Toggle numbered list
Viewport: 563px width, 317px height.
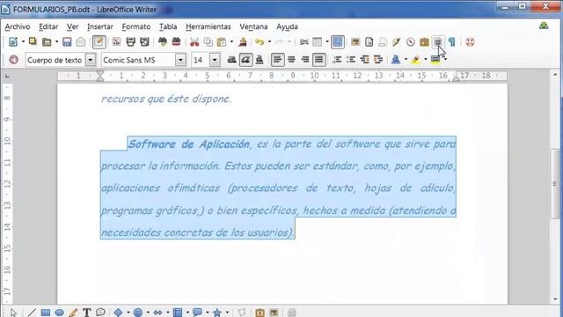337,60
